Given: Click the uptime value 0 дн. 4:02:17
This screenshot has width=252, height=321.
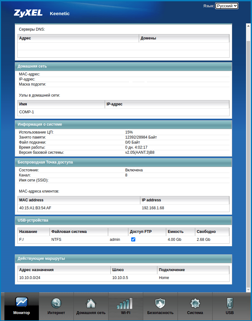Looking at the screenshot, I should pyautogui.click(x=136, y=147).
